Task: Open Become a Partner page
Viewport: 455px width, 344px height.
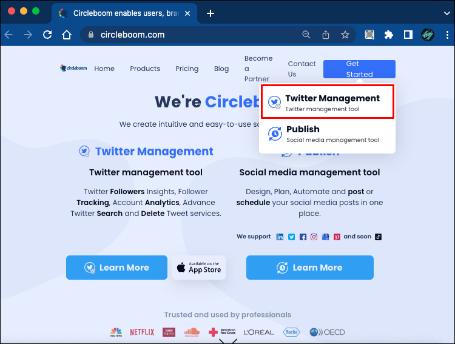Action: pyautogui.click(x=258, y=69)
